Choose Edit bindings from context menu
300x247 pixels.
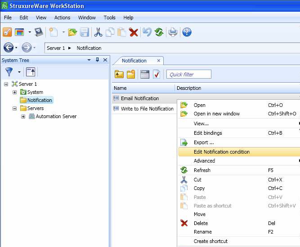pyautogui.click(x=239, y=133)
